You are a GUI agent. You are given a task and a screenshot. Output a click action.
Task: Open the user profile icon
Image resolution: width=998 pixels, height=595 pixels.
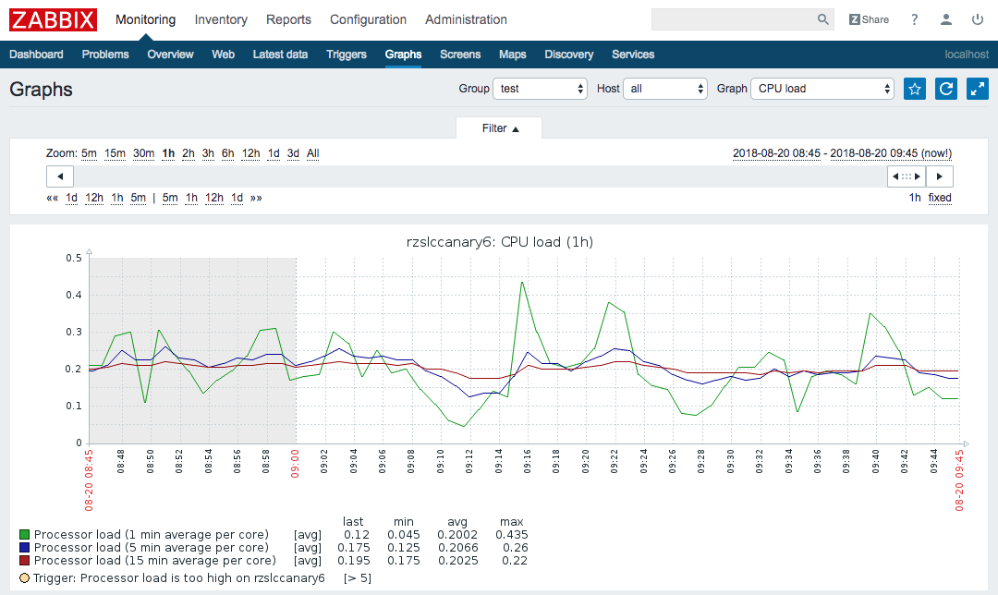coord(944,18)
